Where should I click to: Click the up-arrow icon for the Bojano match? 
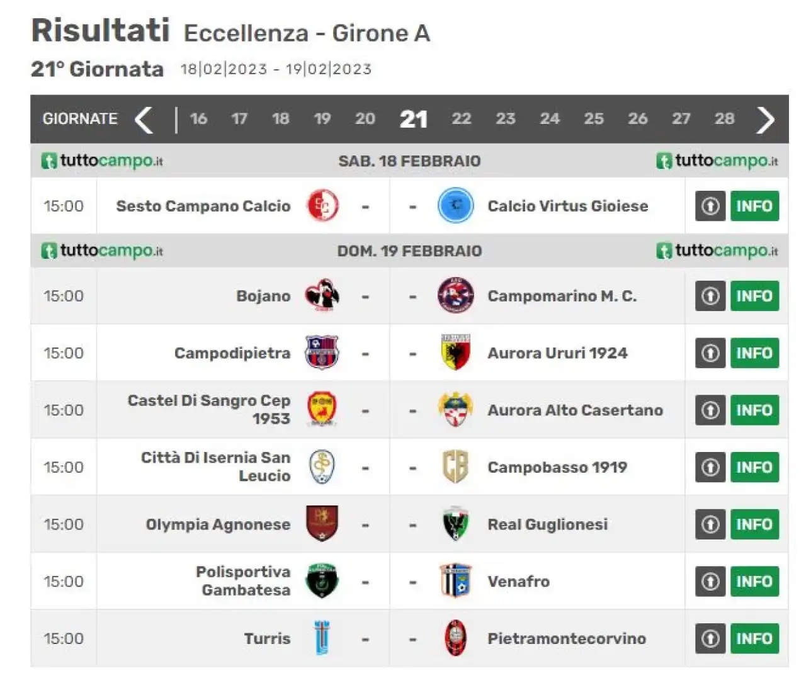[x=710, y=296]
